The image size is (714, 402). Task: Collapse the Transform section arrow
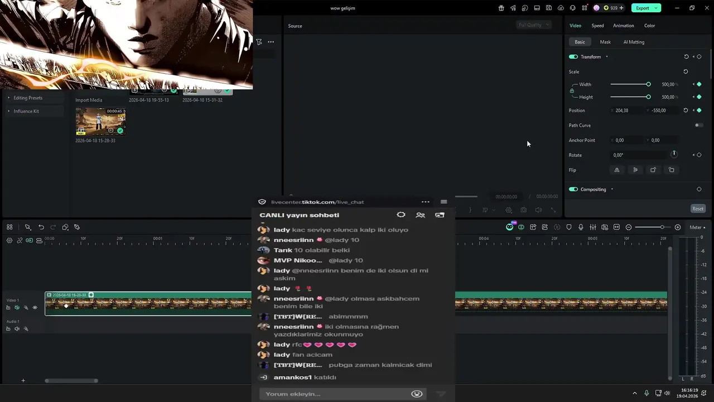tap(607, 57)
